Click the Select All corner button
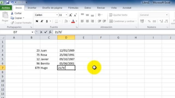Viewport: 175px width, 98px height. point(3,38)
